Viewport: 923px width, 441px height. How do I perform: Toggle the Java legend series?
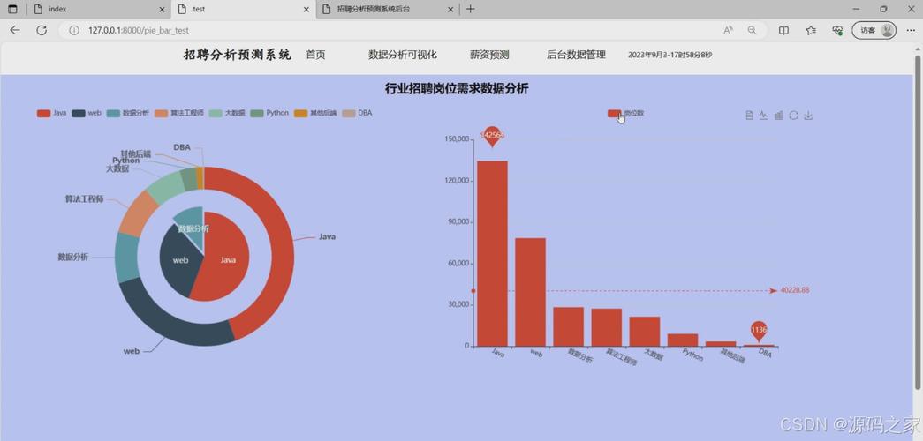tap(51, 113)
